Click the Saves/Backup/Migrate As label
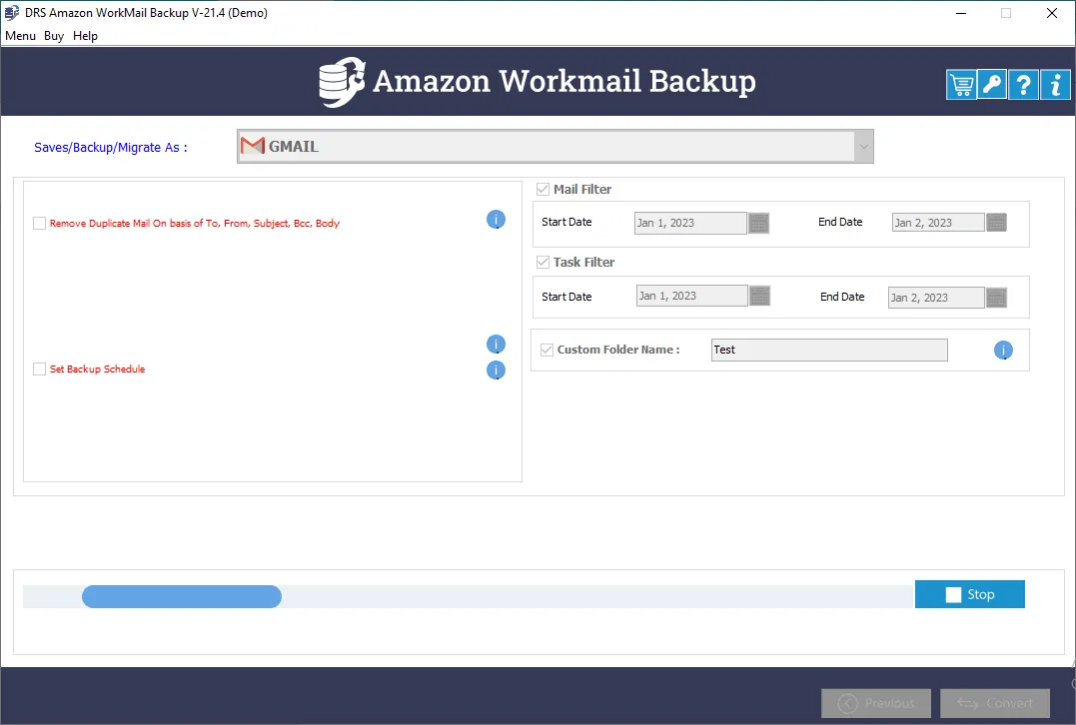This screenshot has width=1076, height=725. click(x=111, y=148)
